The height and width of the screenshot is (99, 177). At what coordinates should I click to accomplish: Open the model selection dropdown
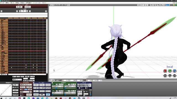point(26,85)
